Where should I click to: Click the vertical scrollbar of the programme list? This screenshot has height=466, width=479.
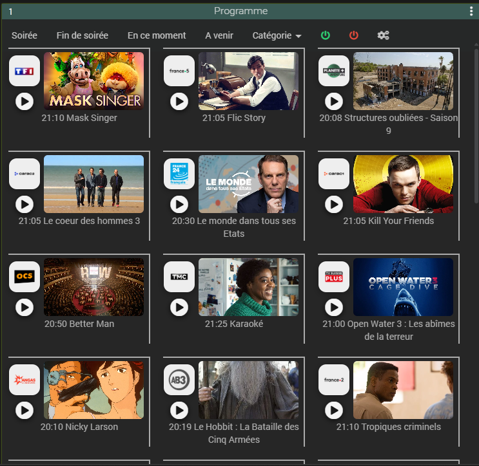pyautogui.click(x=476, y=126)
